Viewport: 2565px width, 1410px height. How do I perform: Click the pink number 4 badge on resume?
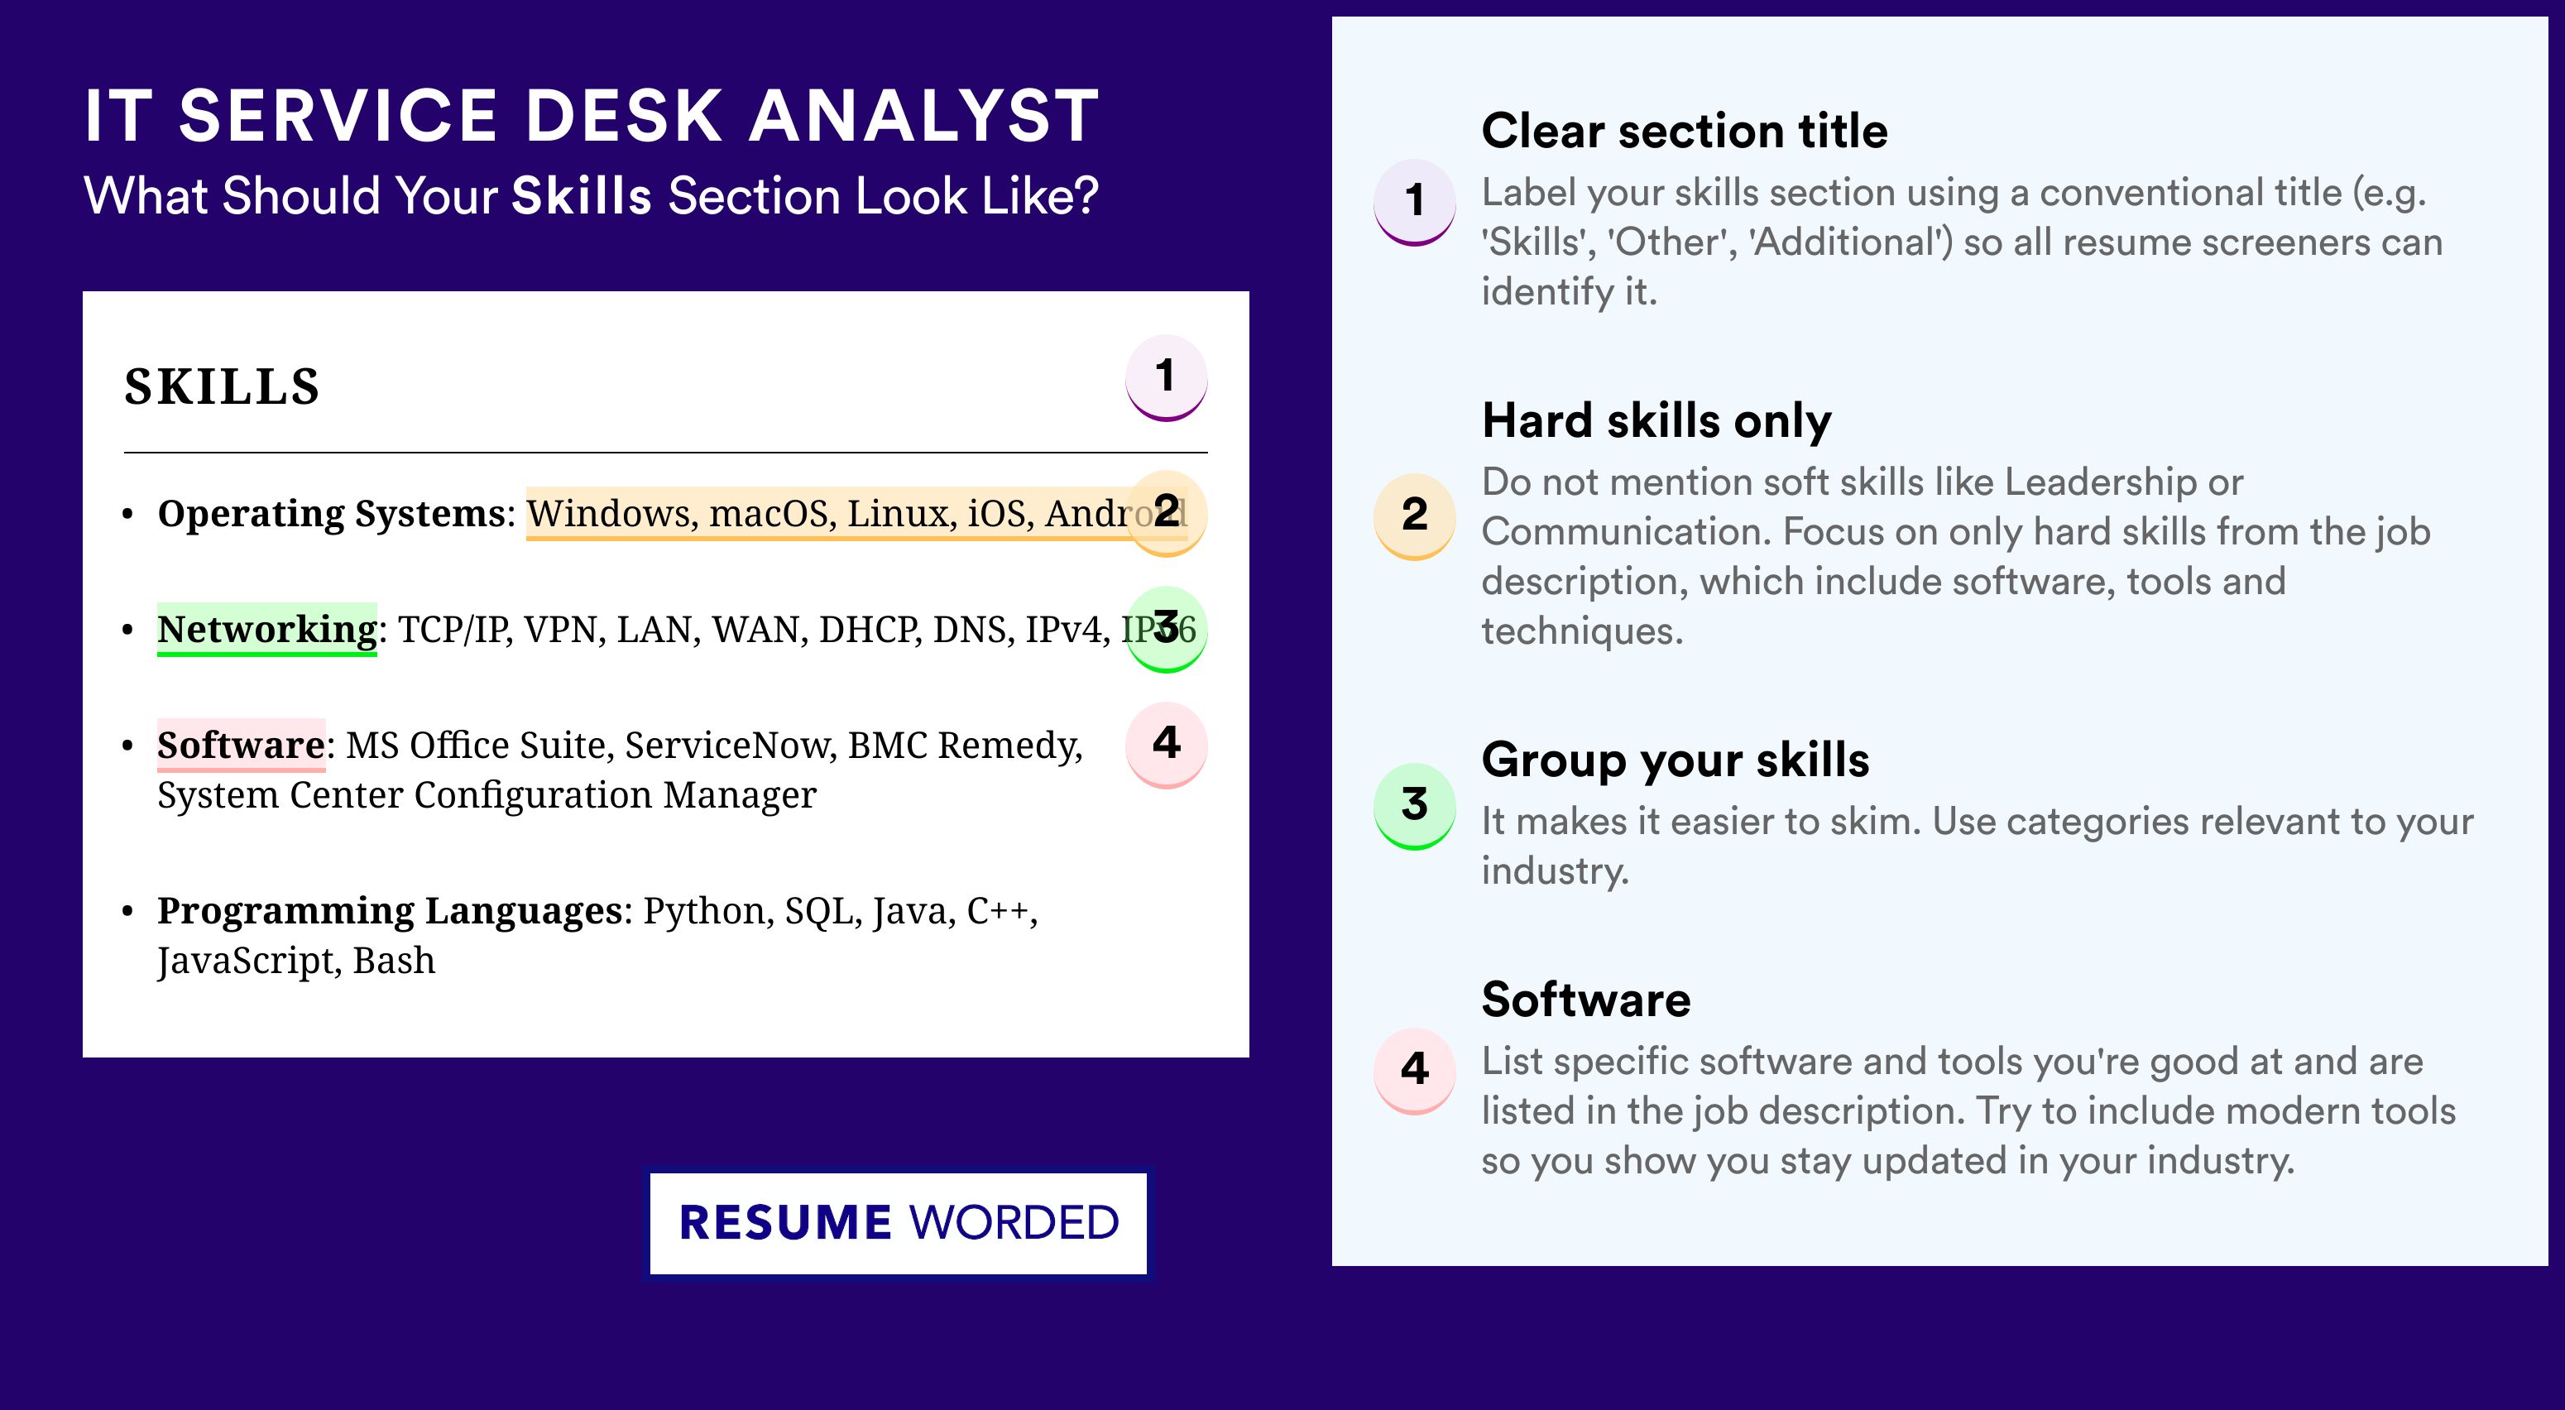pos(1166,745)
